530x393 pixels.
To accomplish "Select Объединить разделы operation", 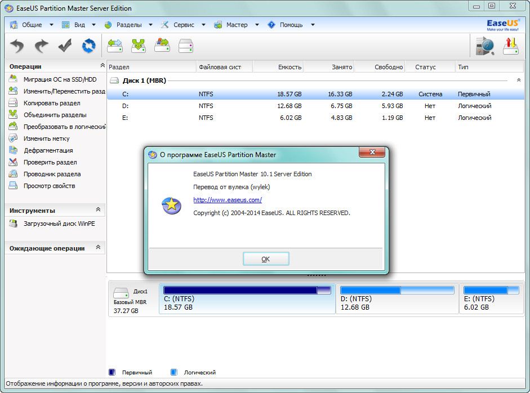I will (55, 115).
